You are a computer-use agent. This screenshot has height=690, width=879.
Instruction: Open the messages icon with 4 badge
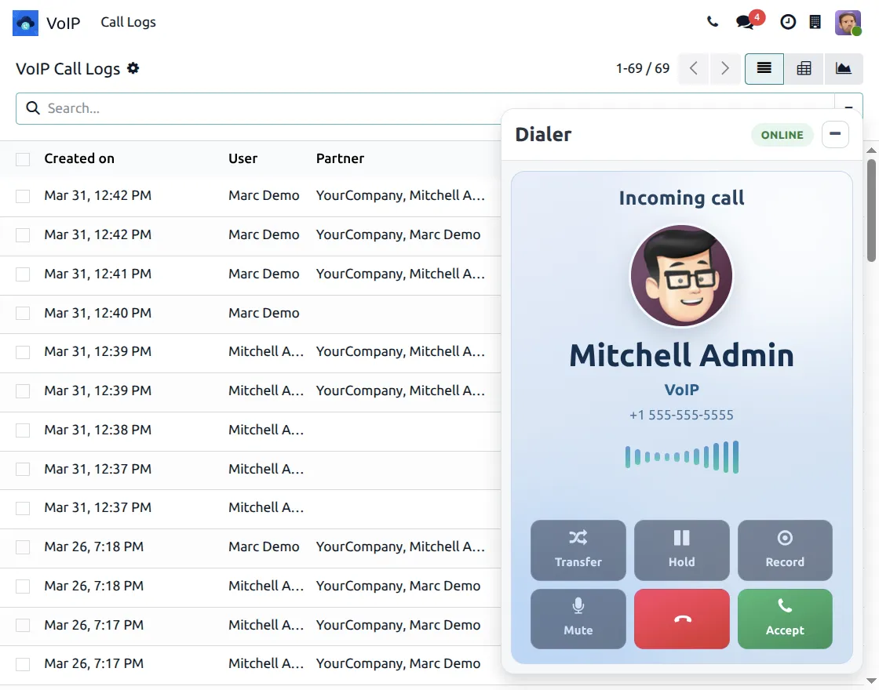tap(745, 22)
